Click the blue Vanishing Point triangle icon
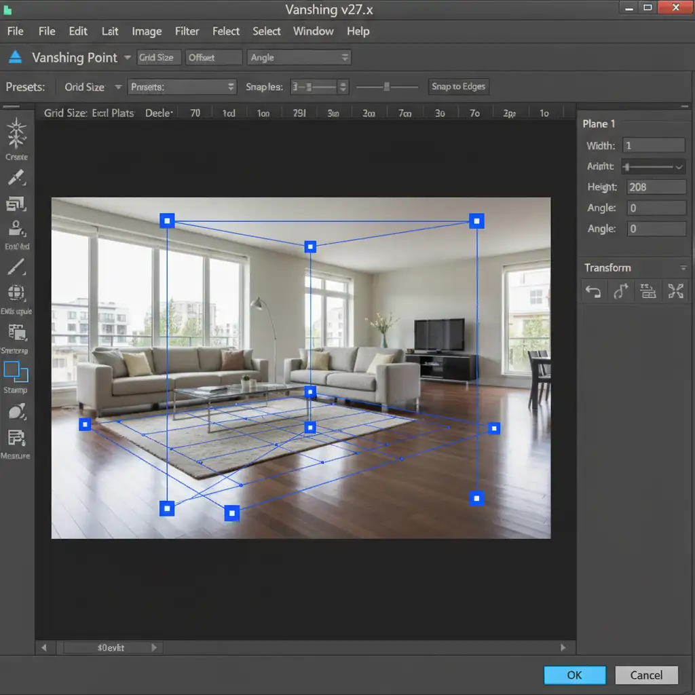This screenshot has width=695, height=695. [16, 57]
